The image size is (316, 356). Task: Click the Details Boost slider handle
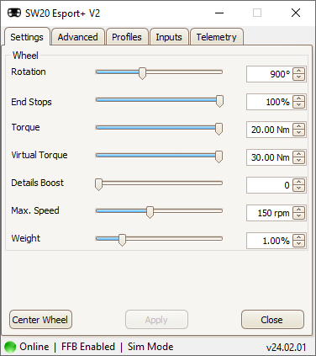[x=98, y=184]
